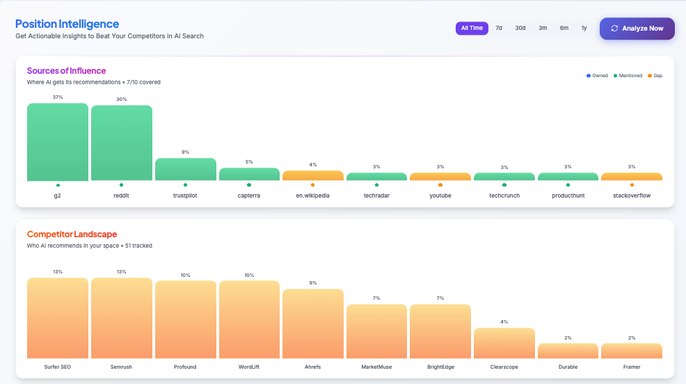The image size is (686, 384).
Task: Click the Get Actionable Insights tagline
Action: 109,36
